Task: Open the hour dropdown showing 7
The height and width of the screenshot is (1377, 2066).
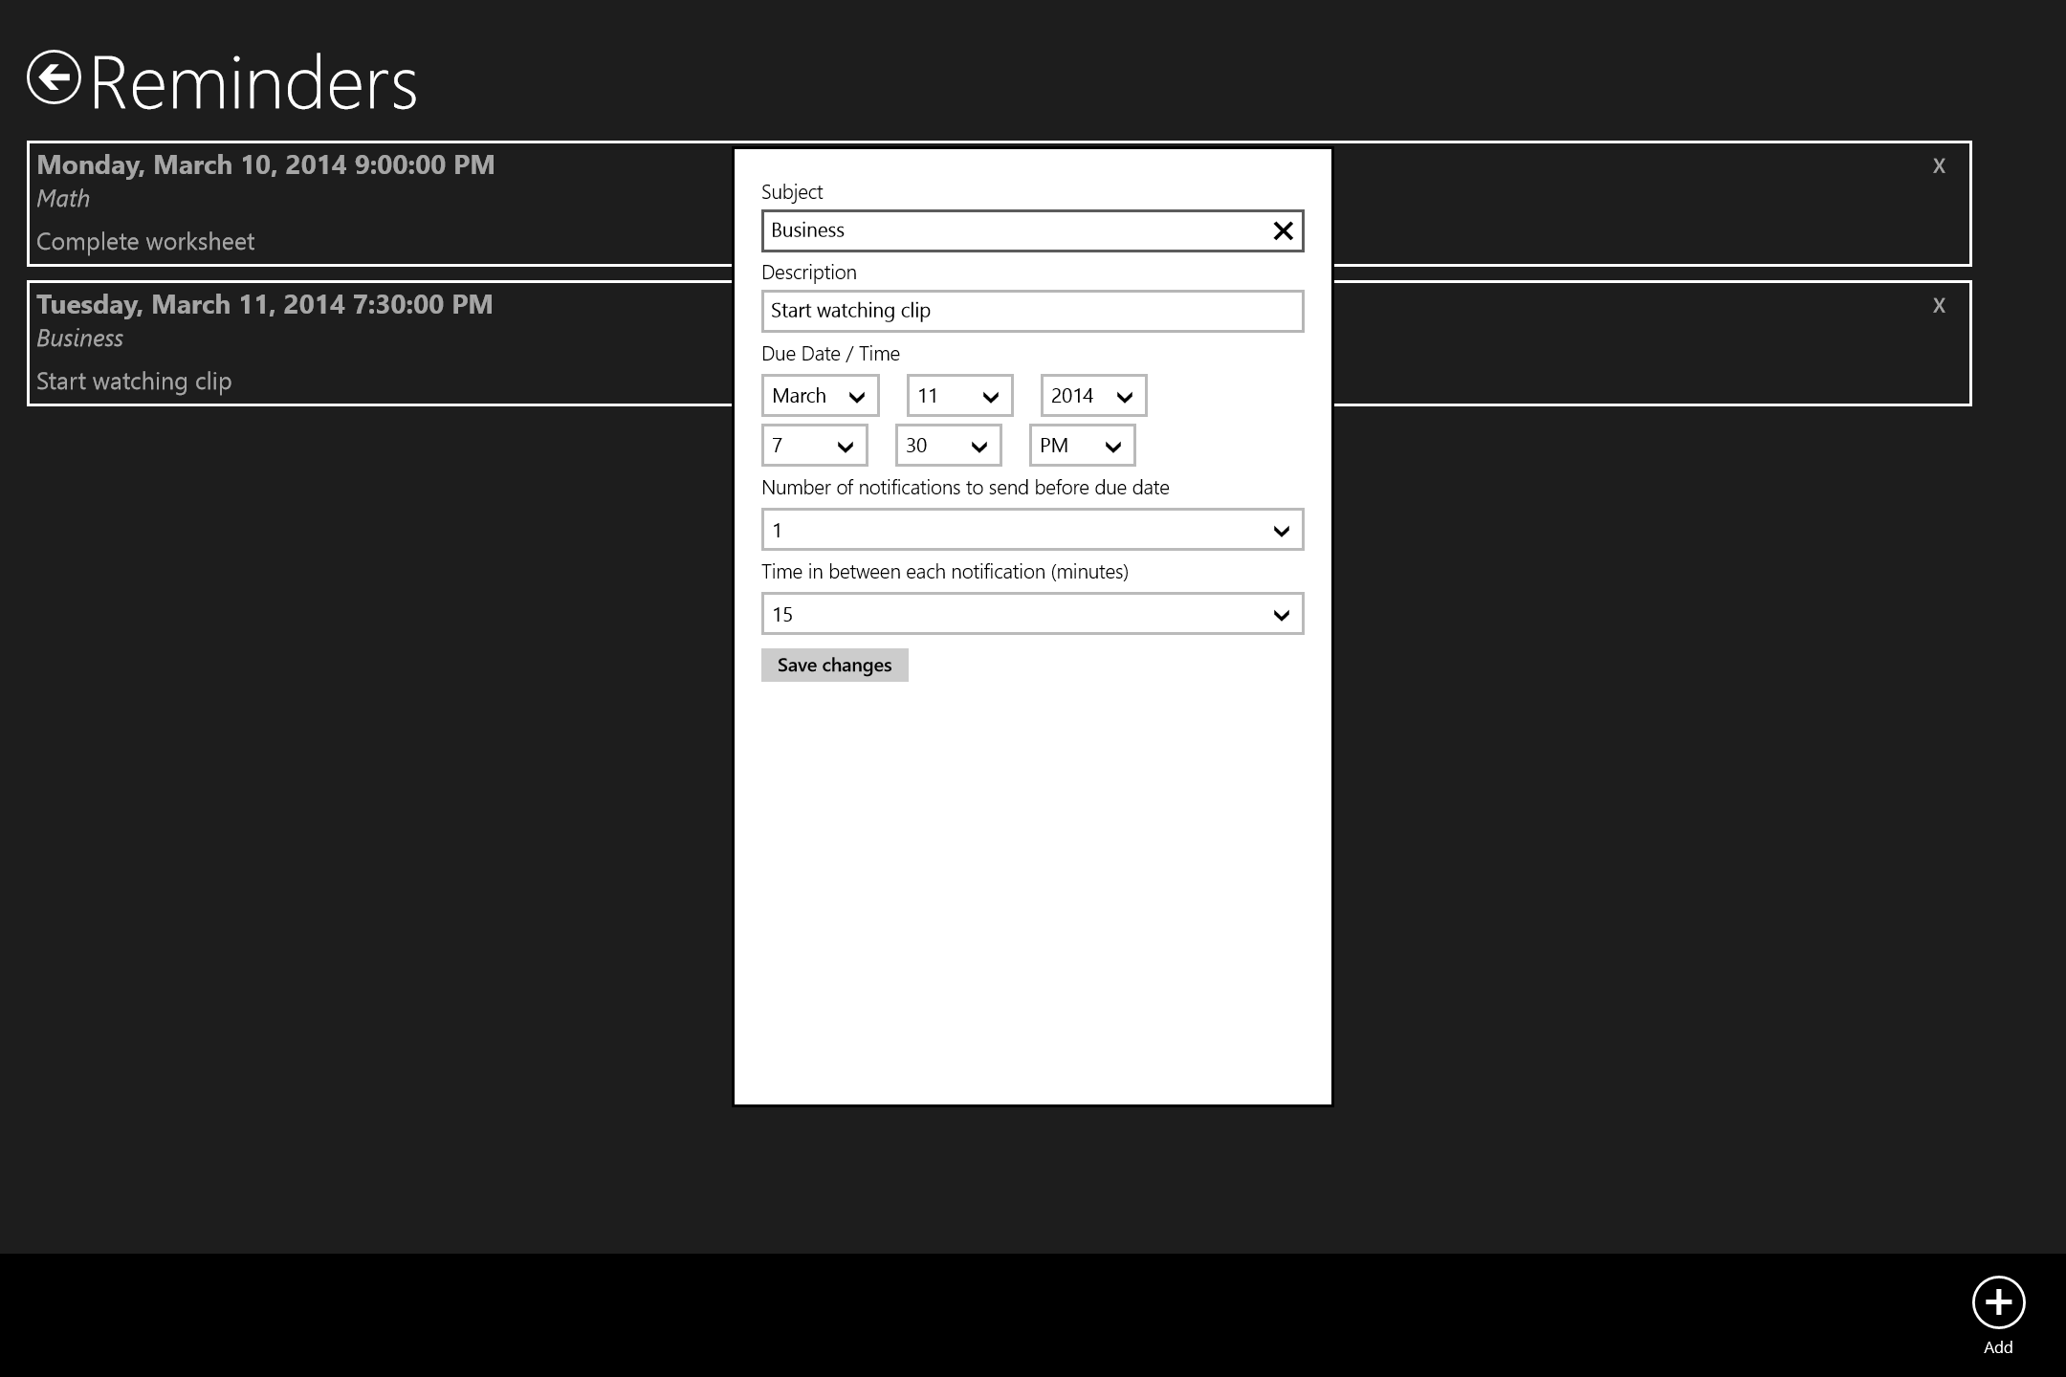Action: click(814, 446)
